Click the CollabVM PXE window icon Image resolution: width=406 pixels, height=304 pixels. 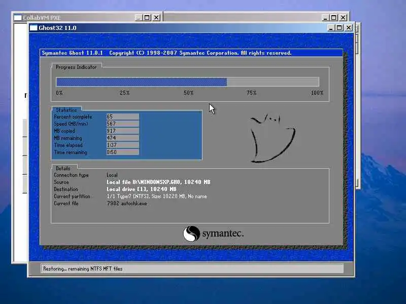18,18
